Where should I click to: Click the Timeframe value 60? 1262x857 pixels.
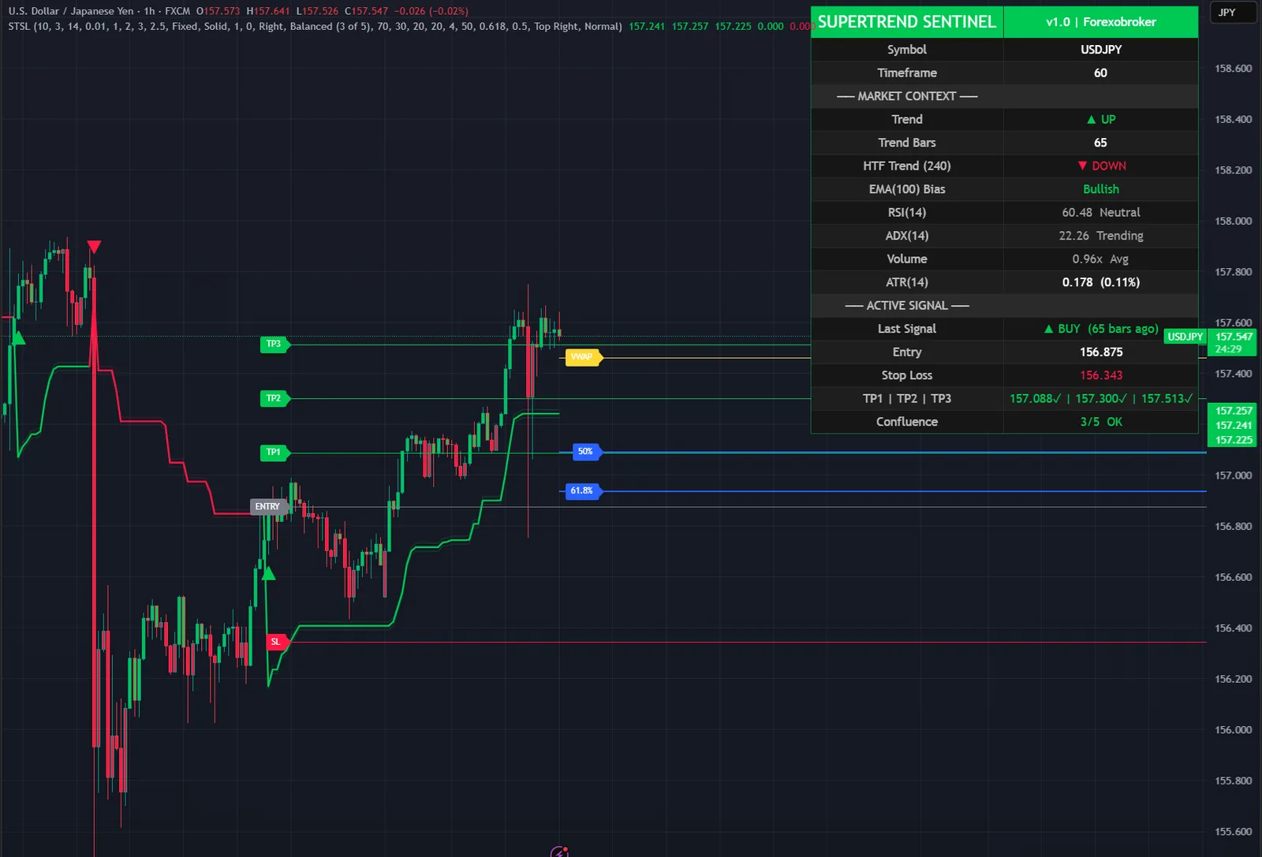pos(1101,73)
